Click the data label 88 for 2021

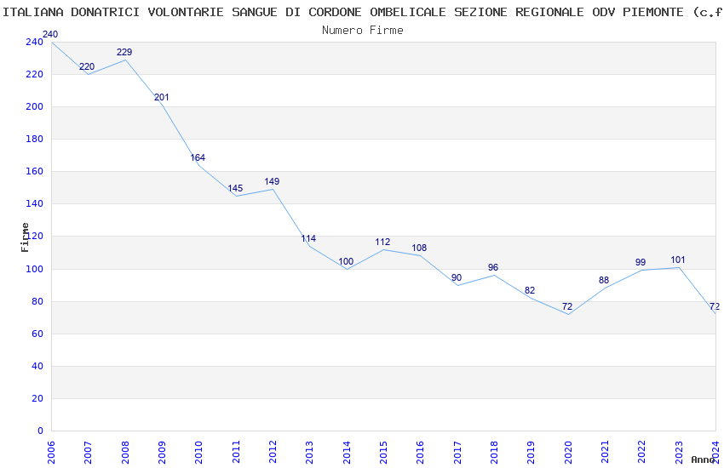pos(604,280)
